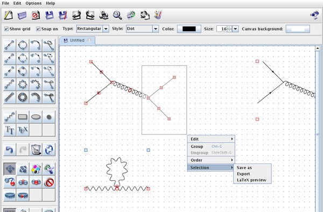Click Save As floppy-with-pencil icon

[x=63, y=15]
